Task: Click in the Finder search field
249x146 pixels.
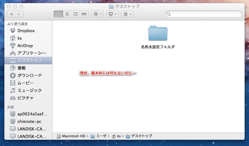Action: (x=203, y=14)
